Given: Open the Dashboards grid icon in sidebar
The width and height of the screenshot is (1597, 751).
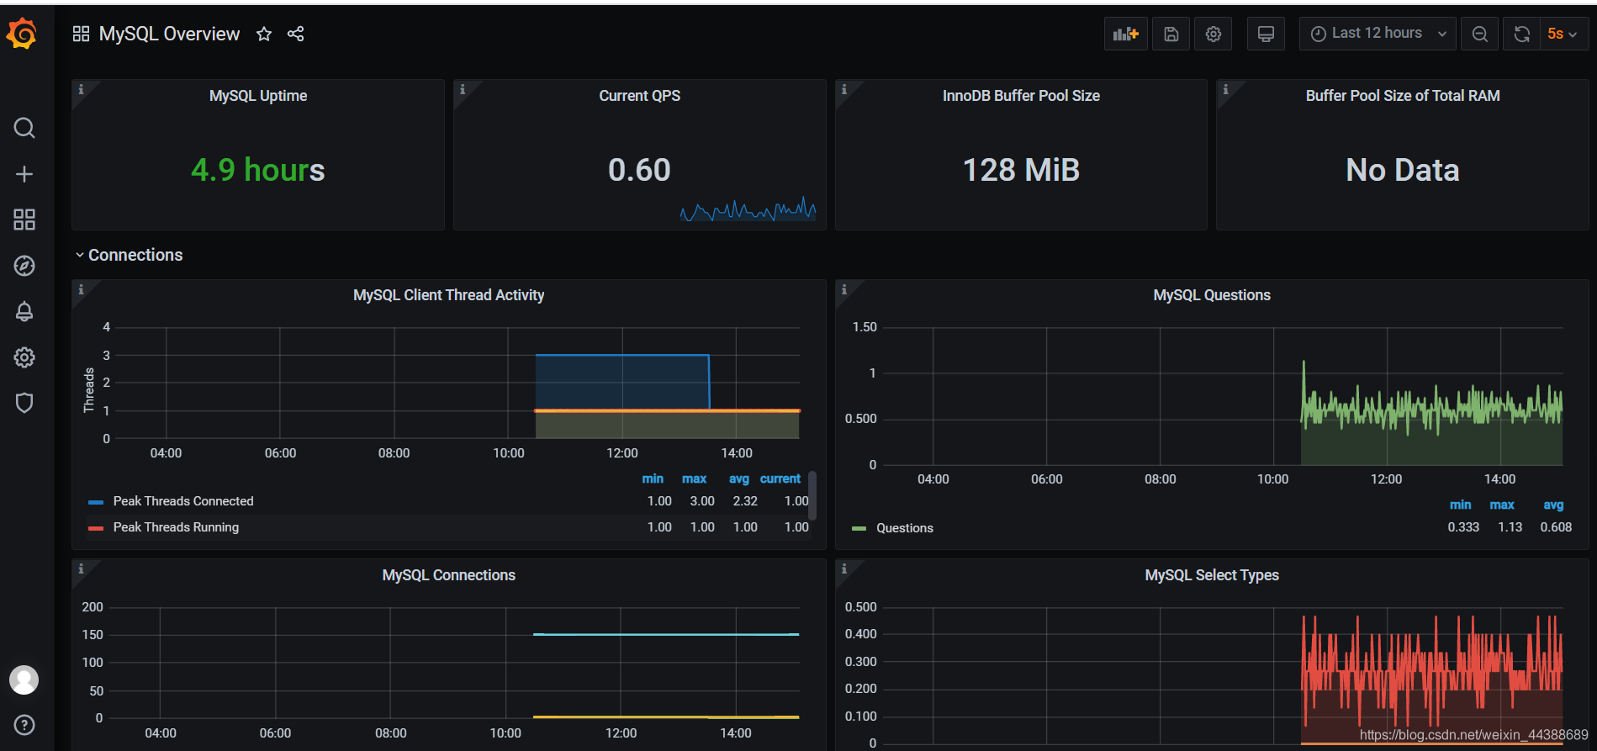Looking at the screenshot, I should click(x=24, y=219).
